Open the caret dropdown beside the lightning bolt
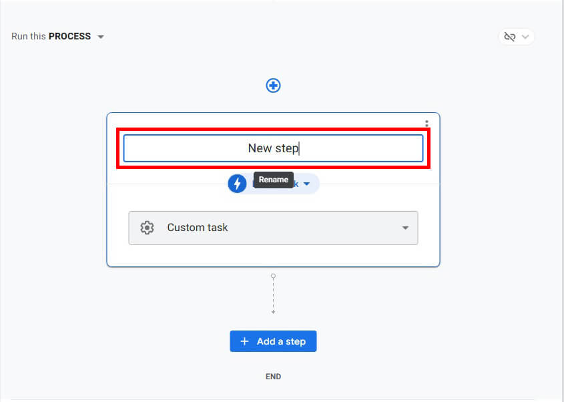Image resolution: width=564 pixels, height=402 pixels. point(307,184)
